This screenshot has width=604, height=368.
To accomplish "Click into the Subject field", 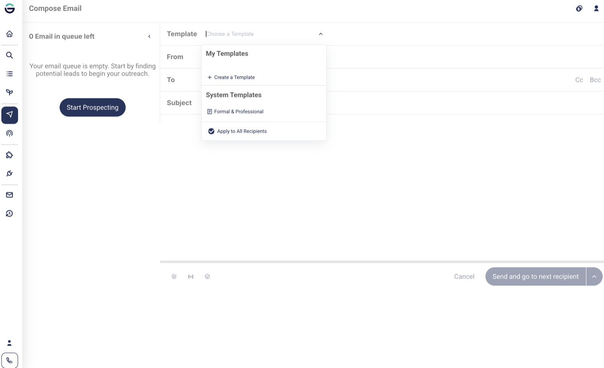I will click(400, 103).
